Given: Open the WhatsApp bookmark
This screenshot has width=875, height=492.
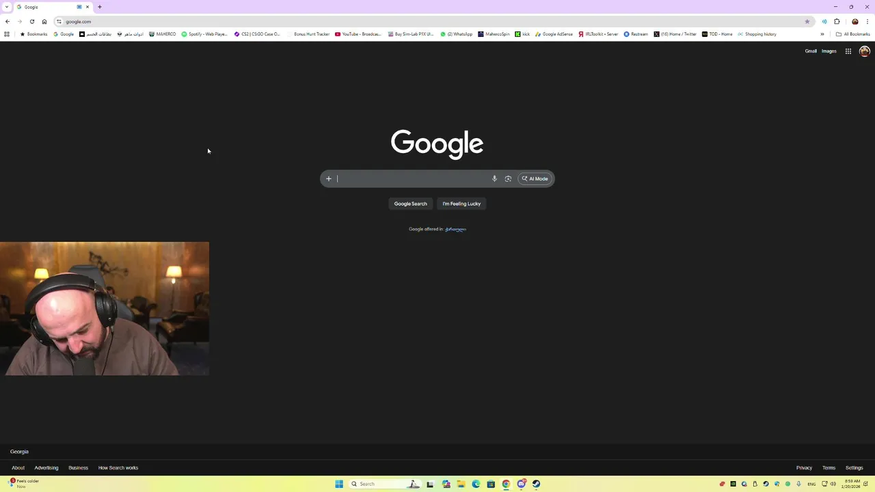Looking at the screenshot, I should tap(457, 34).
